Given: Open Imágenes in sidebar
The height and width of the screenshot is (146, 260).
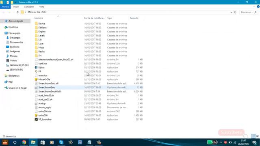Looking at the screenshot, I should pyautogui.click(x=15, y=52).
